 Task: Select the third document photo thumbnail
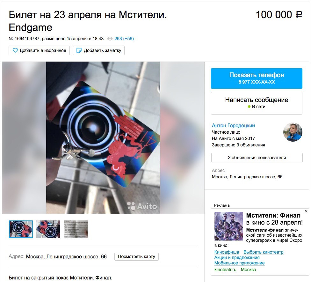coord(76,229)
